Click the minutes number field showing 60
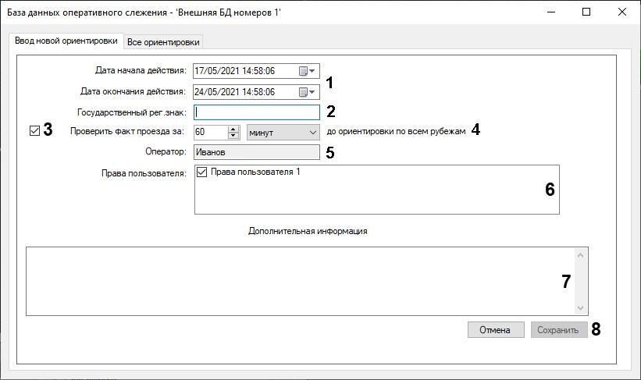Screen dimensions: 641x380 [x=210, y=132]
